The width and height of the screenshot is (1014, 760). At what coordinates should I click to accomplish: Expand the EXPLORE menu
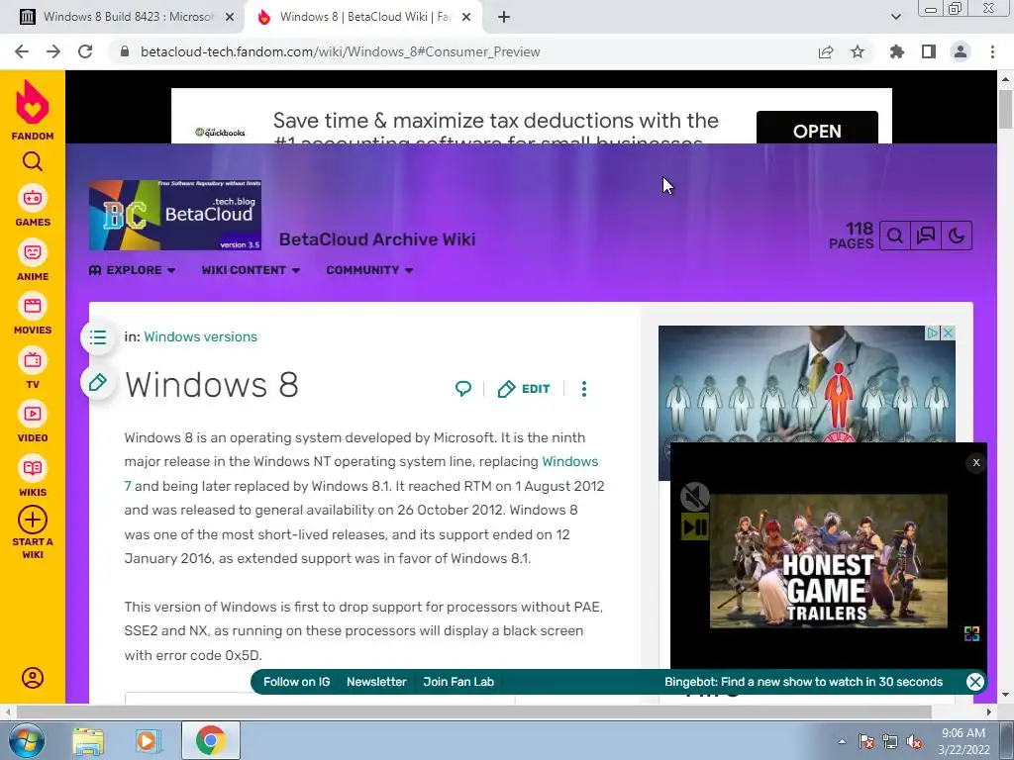[132, 270]
